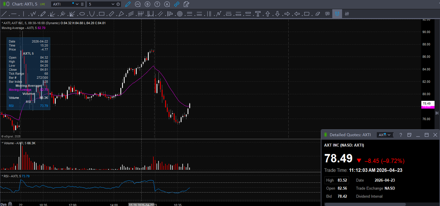Click the circled A toolbar icon
Image resolution: width=440 pixels, height=206 pixels.
pyautogui.click(x=167, y=4)
